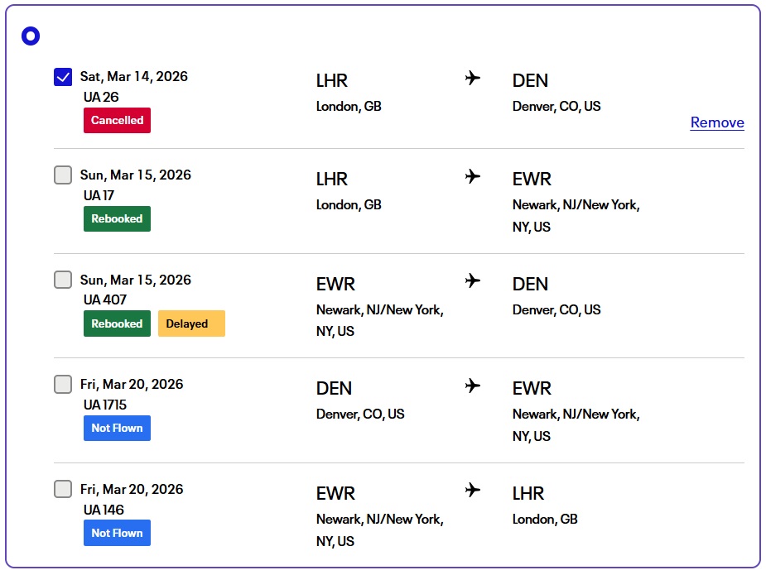766x575 pixels.
Task: Click the Sat, Mar 14, 2026 date label
Action: 134,77
